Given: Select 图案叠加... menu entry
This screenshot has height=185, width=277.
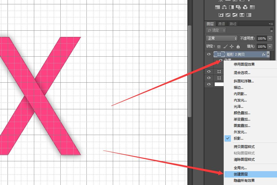Looking at the screenshot, I should pyautogui.click(x=251, y=126).
